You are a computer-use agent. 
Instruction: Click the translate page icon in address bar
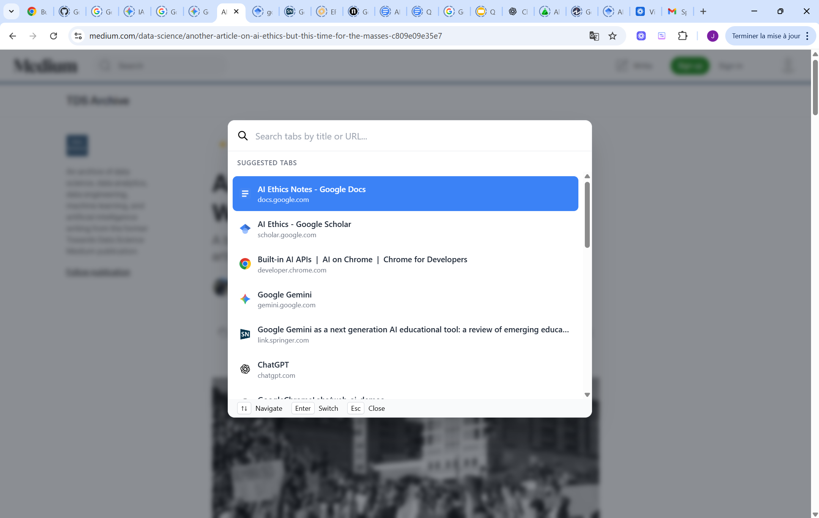click(594, 36)
